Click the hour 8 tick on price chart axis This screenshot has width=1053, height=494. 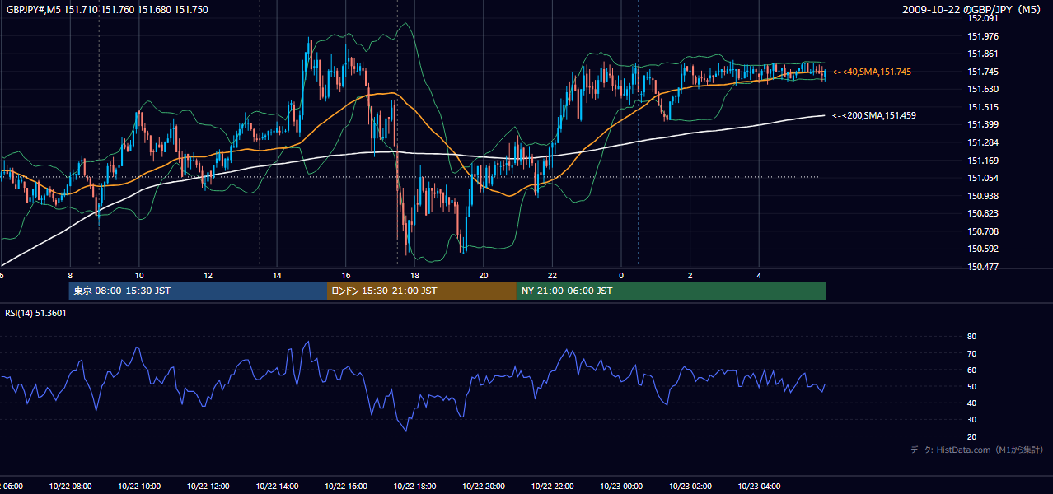pos(70,276)
